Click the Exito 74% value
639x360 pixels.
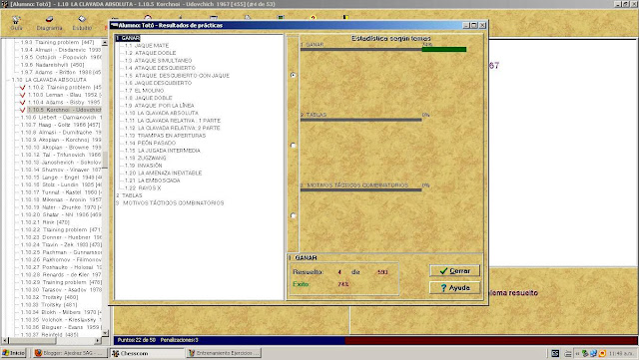[343, 284]
